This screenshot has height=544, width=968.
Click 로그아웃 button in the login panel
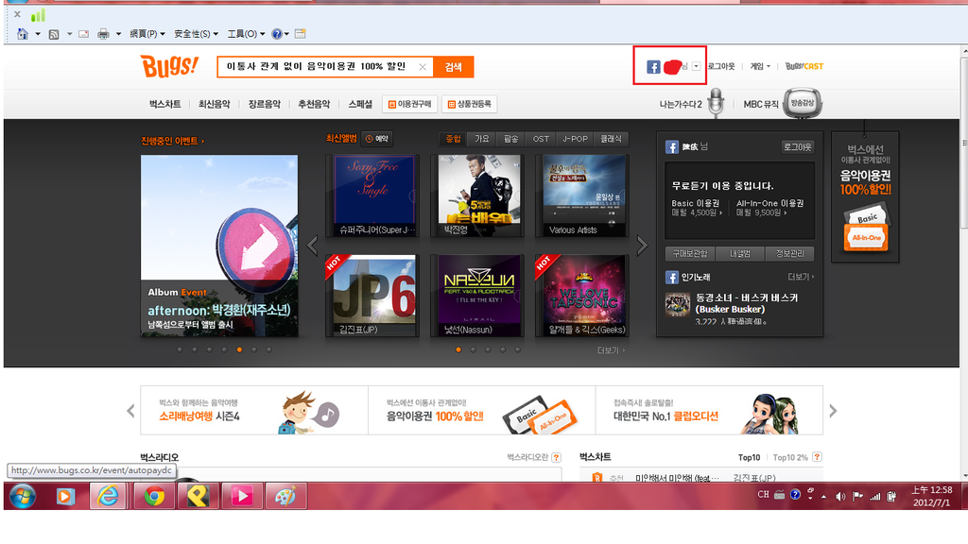point(798,146)
